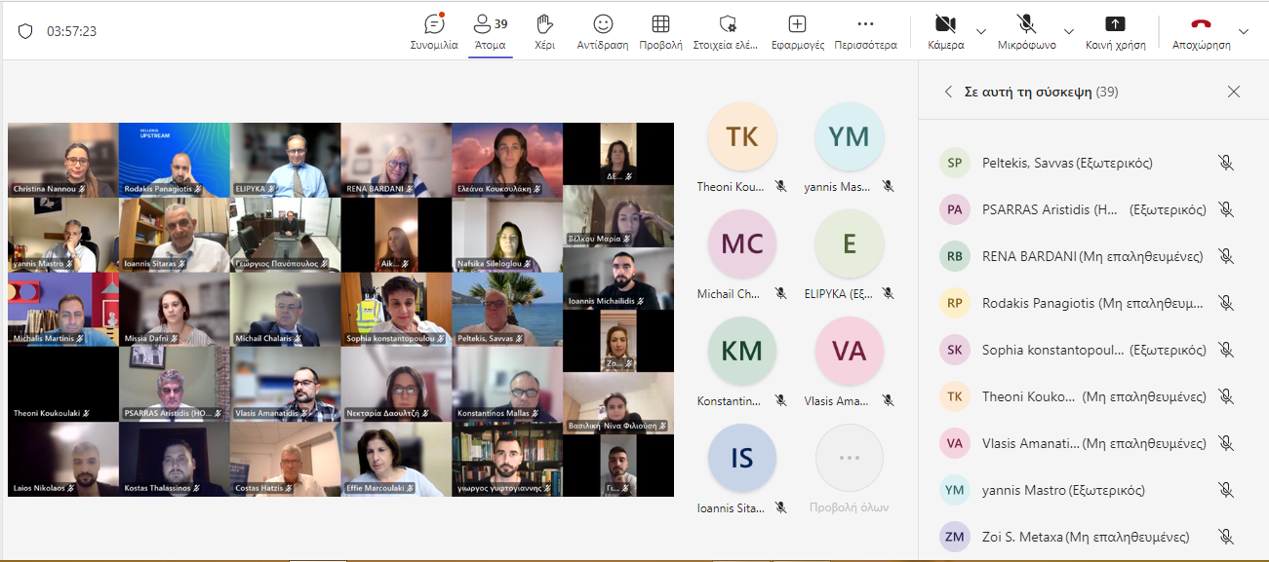Close the participants panel with X
The height and width of the screenshot is (562, 1269).
click(1234, 92)
